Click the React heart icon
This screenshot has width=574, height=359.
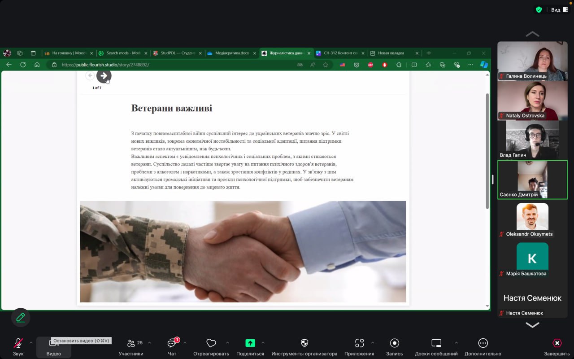point(211,344)
